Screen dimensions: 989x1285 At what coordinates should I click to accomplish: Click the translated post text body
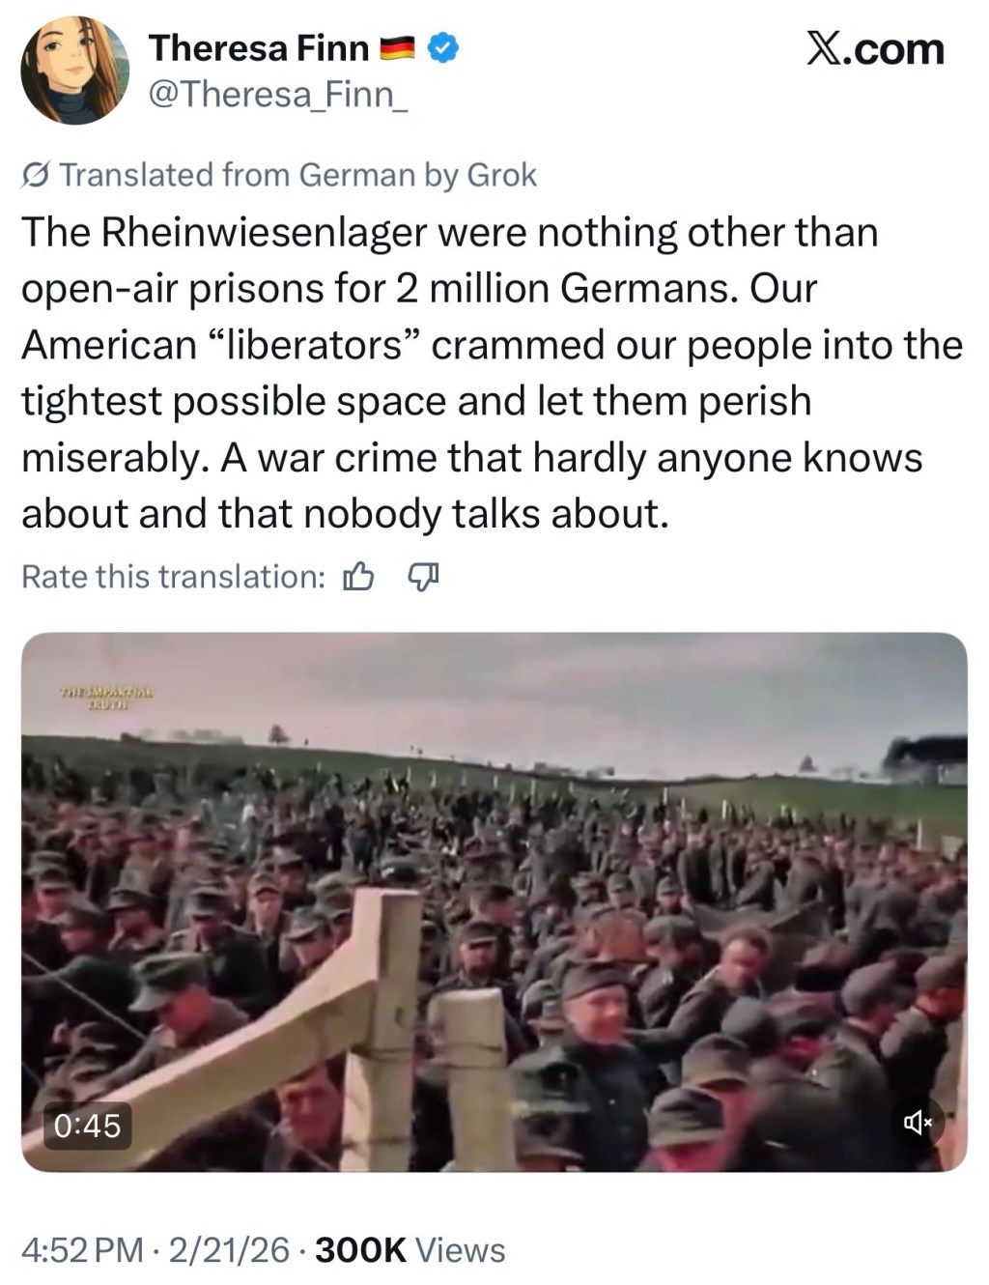point(493,373)
